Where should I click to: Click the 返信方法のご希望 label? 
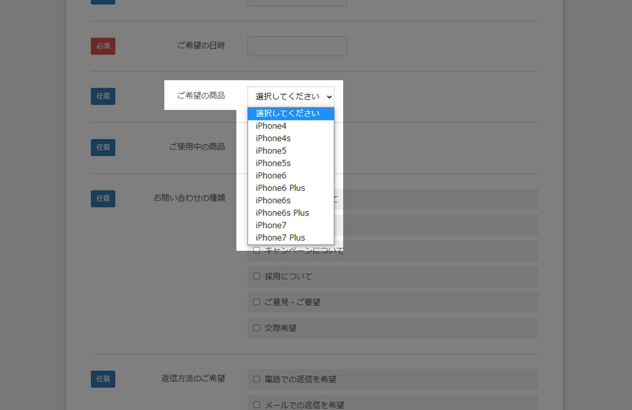tap(193, 378)
